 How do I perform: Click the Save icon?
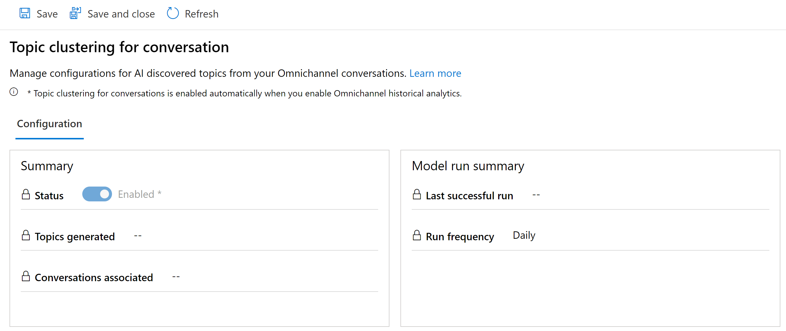(x=25, y=14)
